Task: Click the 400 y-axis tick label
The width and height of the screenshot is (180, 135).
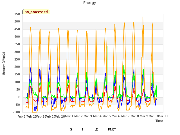Action: point(17,37)
